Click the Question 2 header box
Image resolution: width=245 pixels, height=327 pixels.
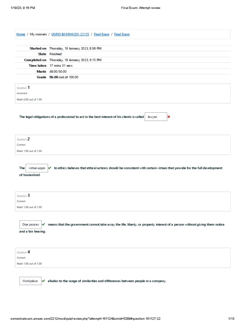pyautogui.click(x=122, y=145)
